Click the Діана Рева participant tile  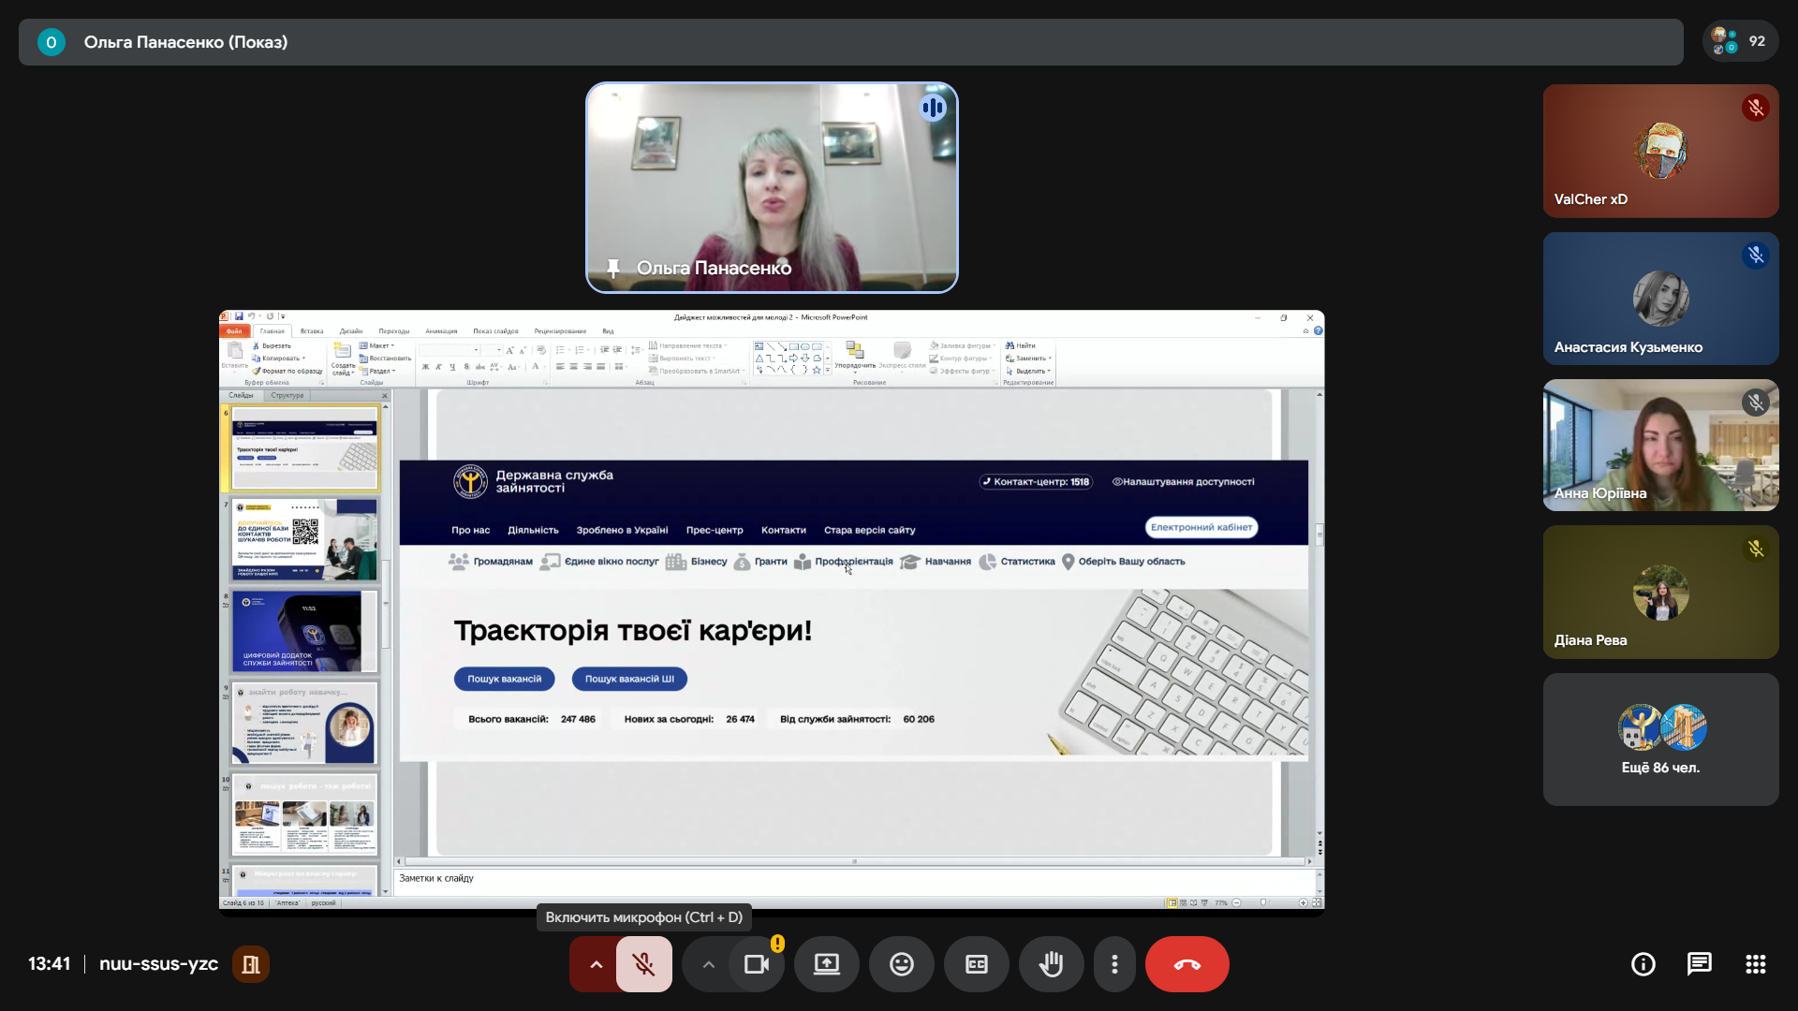1660,593
